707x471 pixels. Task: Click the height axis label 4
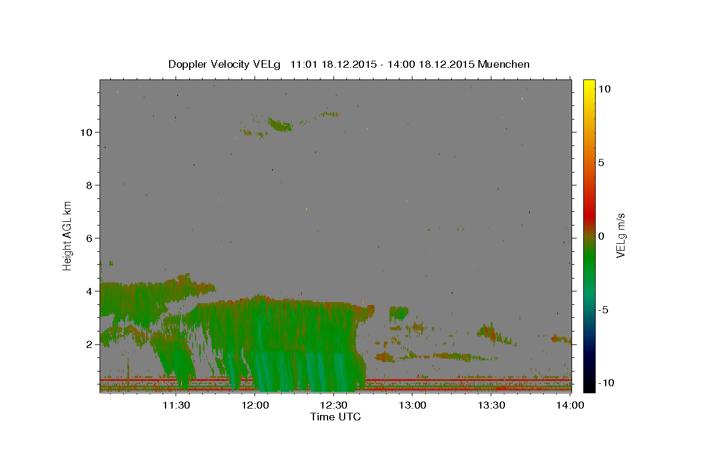88,291
